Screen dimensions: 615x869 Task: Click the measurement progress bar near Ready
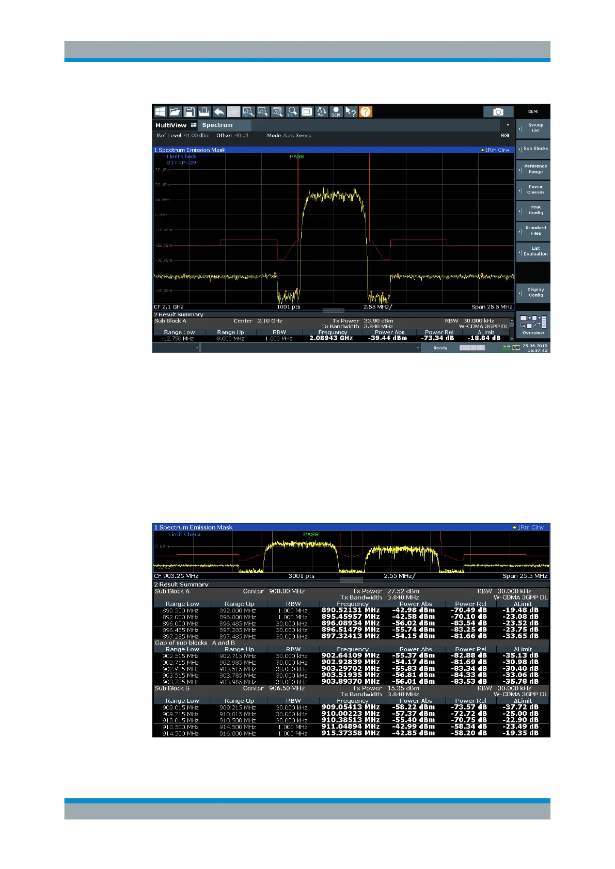[x=472, y=348]
